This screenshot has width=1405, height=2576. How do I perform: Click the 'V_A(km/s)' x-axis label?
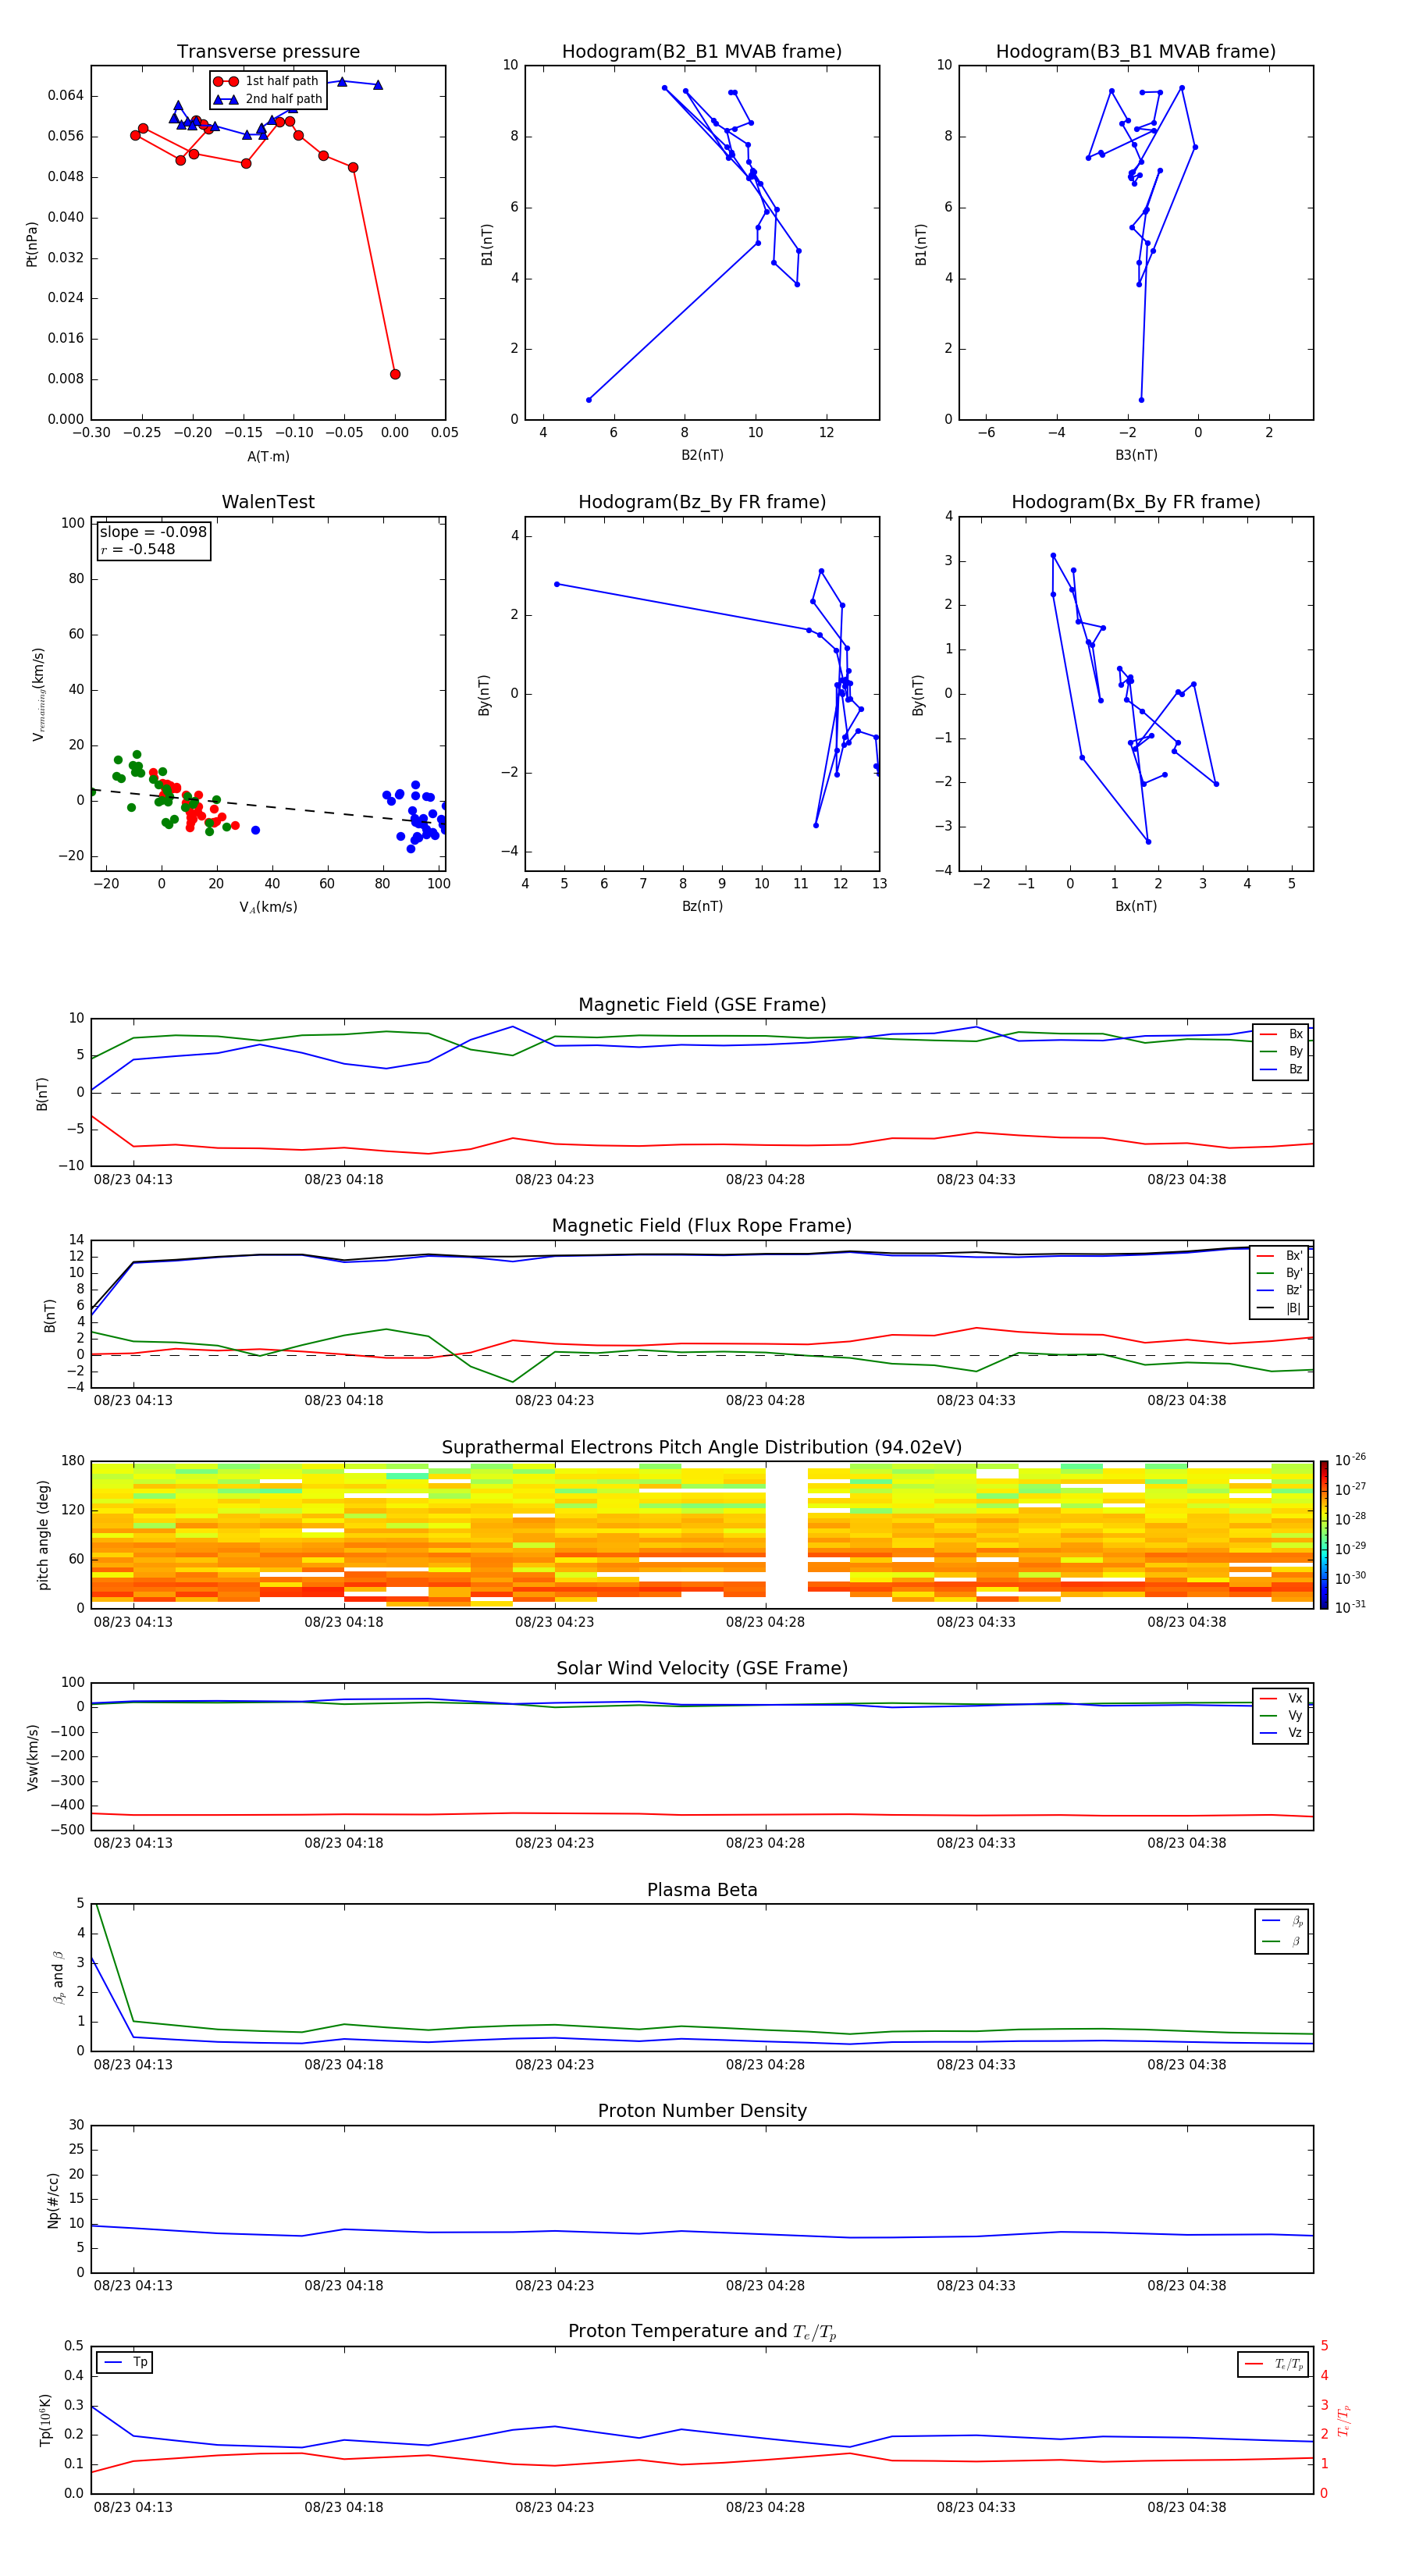[x=268, y=907]
